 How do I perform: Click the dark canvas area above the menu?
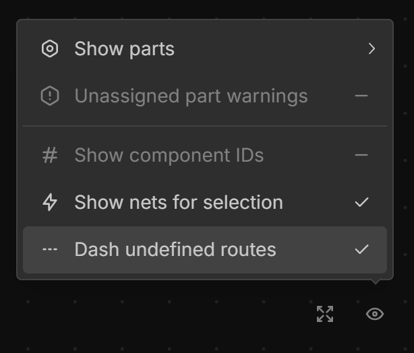tap(202, 8)
